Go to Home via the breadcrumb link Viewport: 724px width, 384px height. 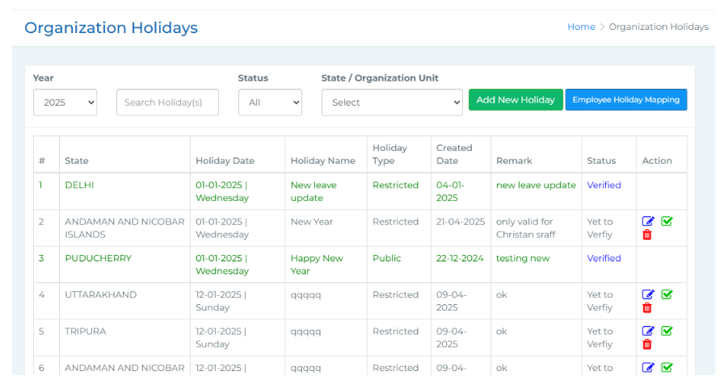click(581, 27)
